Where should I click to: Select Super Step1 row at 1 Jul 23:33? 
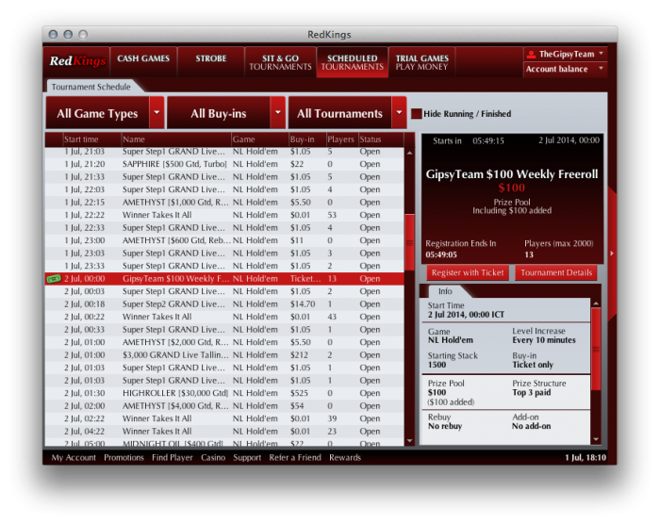click(224, 266)
